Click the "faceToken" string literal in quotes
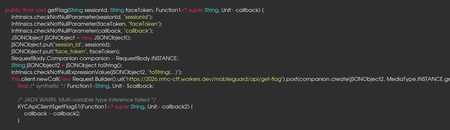The height and width of the screenshot is (130, 450). click(144, 24)
